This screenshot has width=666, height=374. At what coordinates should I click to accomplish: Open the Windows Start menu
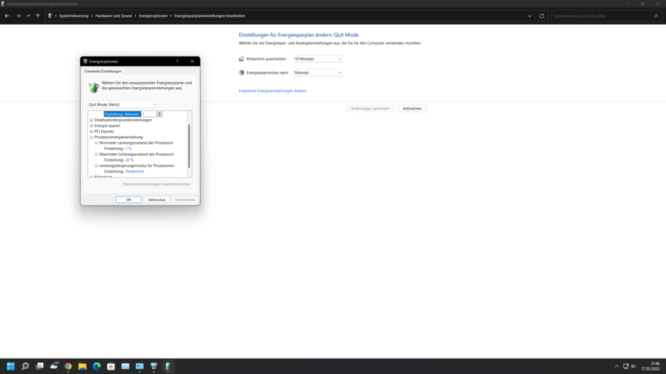[x=11, y=366]
